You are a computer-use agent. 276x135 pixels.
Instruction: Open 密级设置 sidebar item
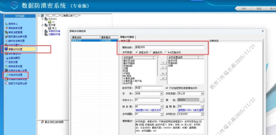tap(13, 62)
